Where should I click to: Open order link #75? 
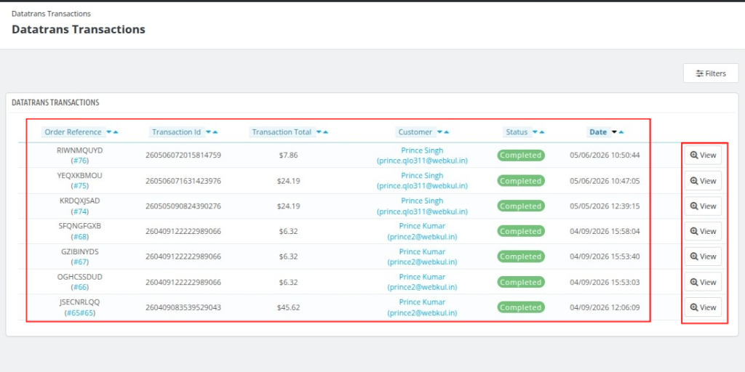(80, 185)
